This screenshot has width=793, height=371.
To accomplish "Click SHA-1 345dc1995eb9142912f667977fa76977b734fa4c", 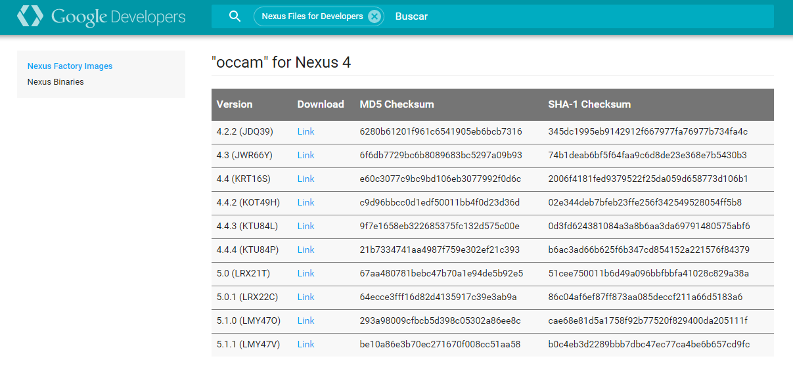I will (x=648, y=131).
